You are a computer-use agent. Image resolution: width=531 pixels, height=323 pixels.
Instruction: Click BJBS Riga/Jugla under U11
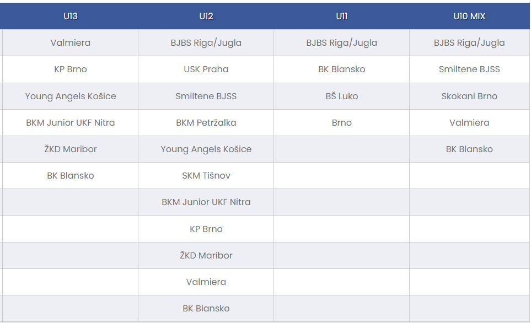pos(341,42)
